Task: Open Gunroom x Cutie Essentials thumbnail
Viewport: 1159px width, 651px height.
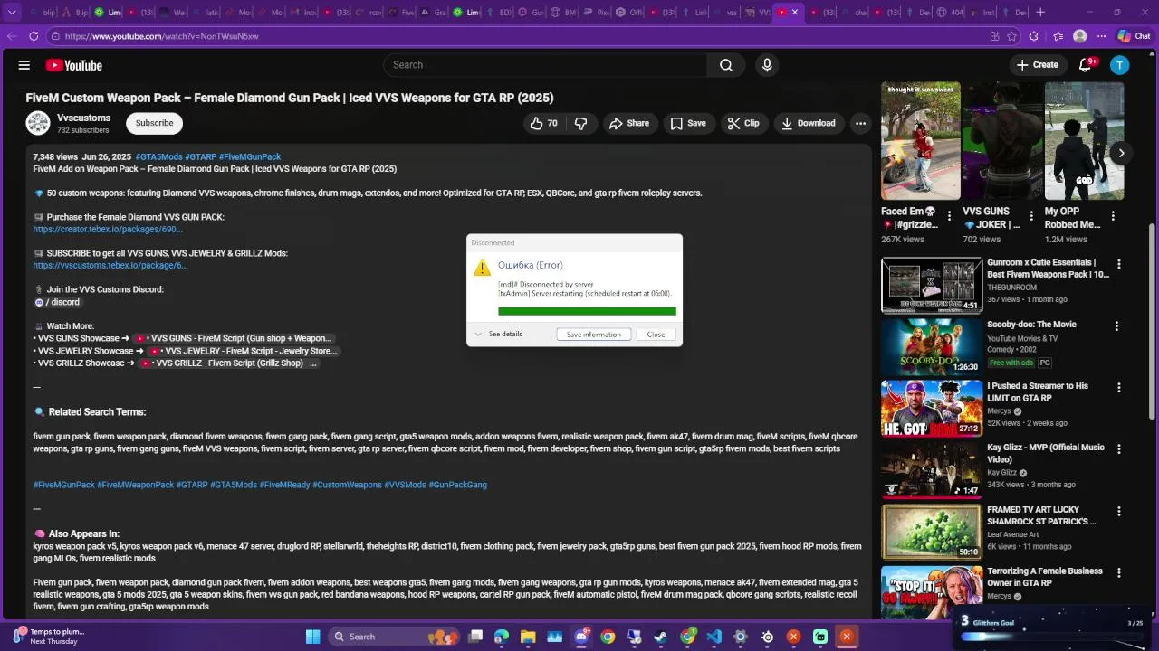Action: point(932,285)
